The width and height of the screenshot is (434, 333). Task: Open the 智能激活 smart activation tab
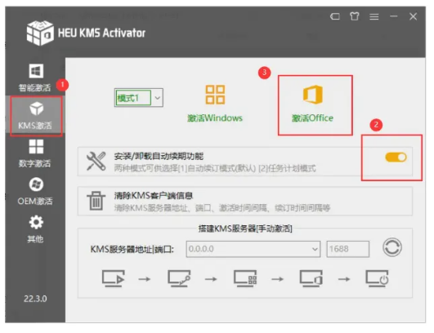(35, 78)
